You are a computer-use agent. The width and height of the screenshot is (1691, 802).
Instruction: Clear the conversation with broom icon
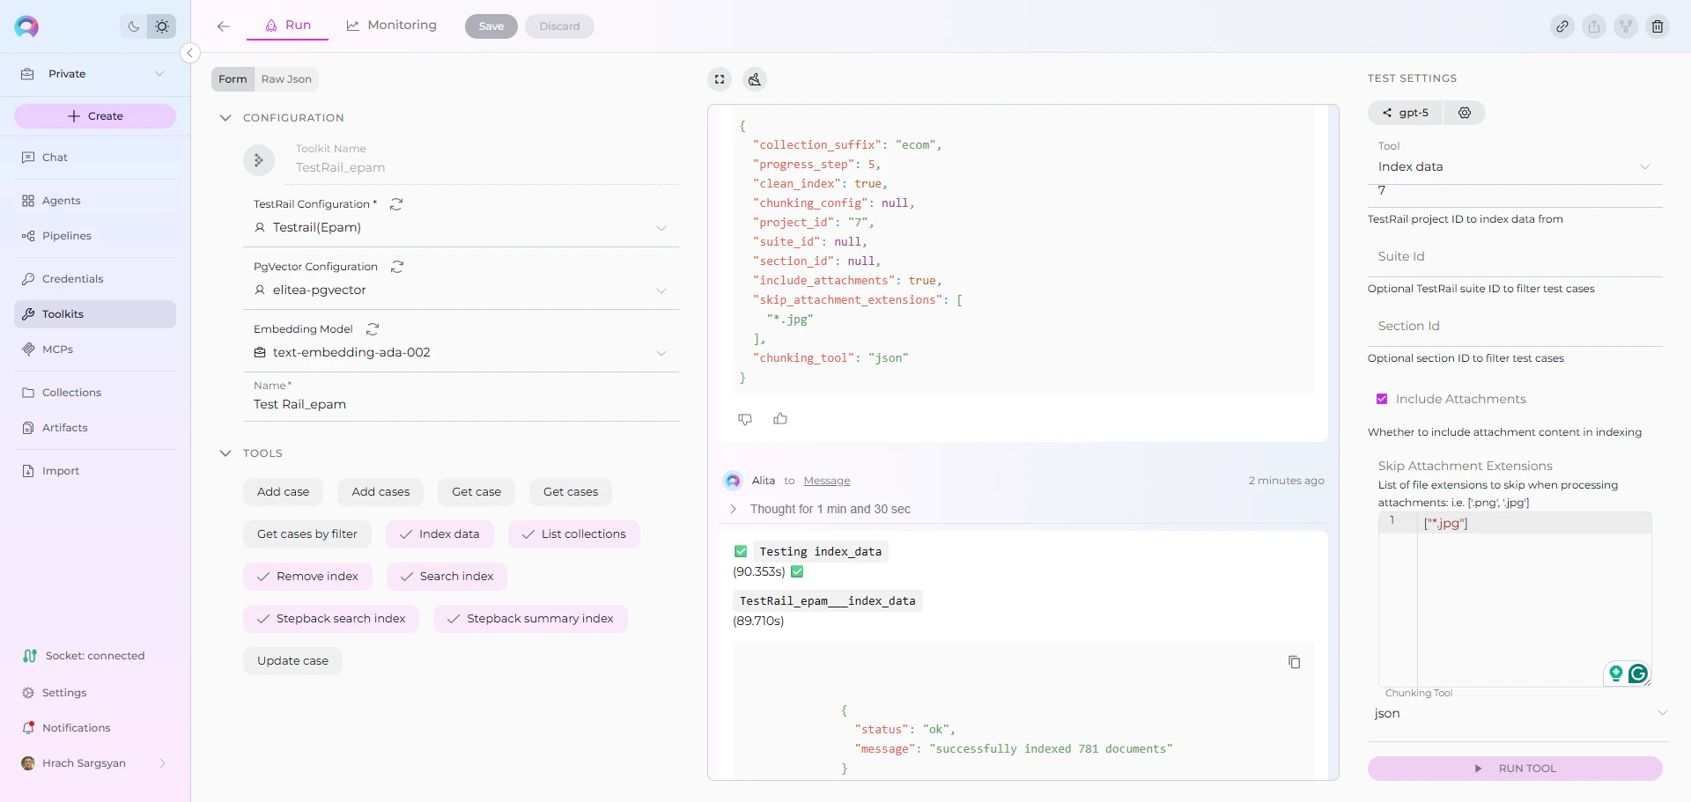pos(755,79)
